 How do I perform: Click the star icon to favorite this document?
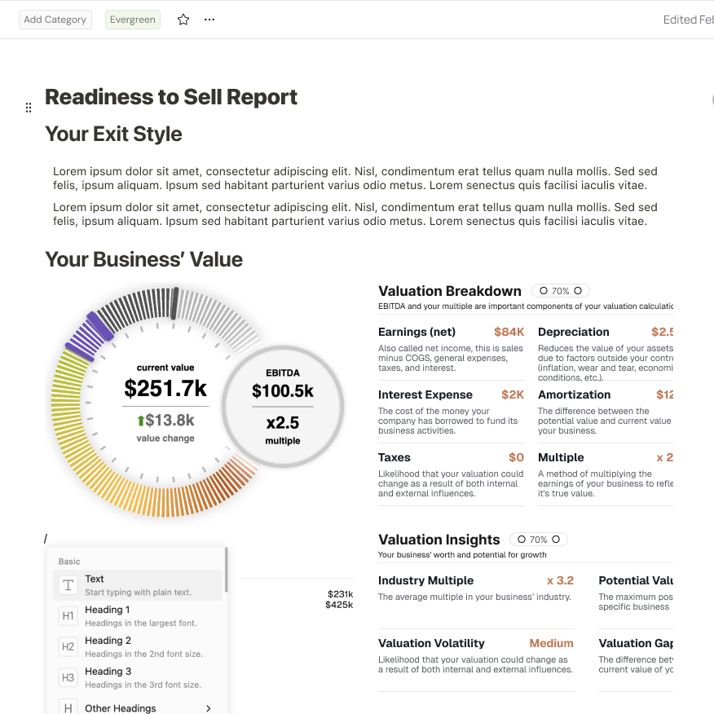pos(183,19)
